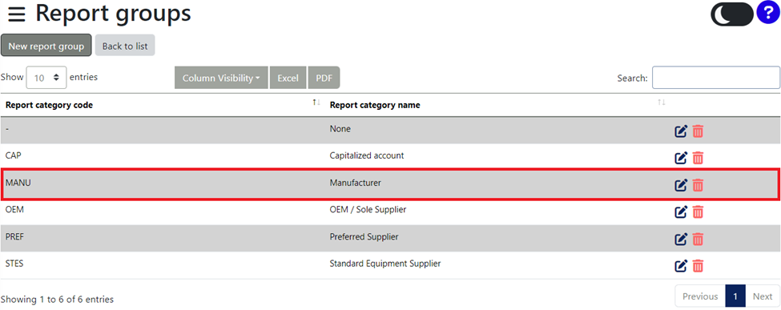This screenshot has width=781, height=310.
Task: Click the Report category code header text
Action: (x=49, y=105)
